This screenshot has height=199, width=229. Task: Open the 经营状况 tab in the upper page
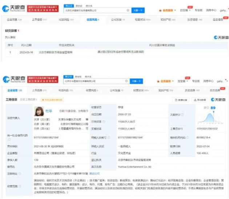[143, 20]
